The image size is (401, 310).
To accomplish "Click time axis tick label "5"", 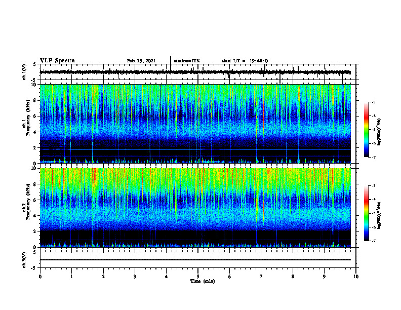I will (x=198, y=277).
